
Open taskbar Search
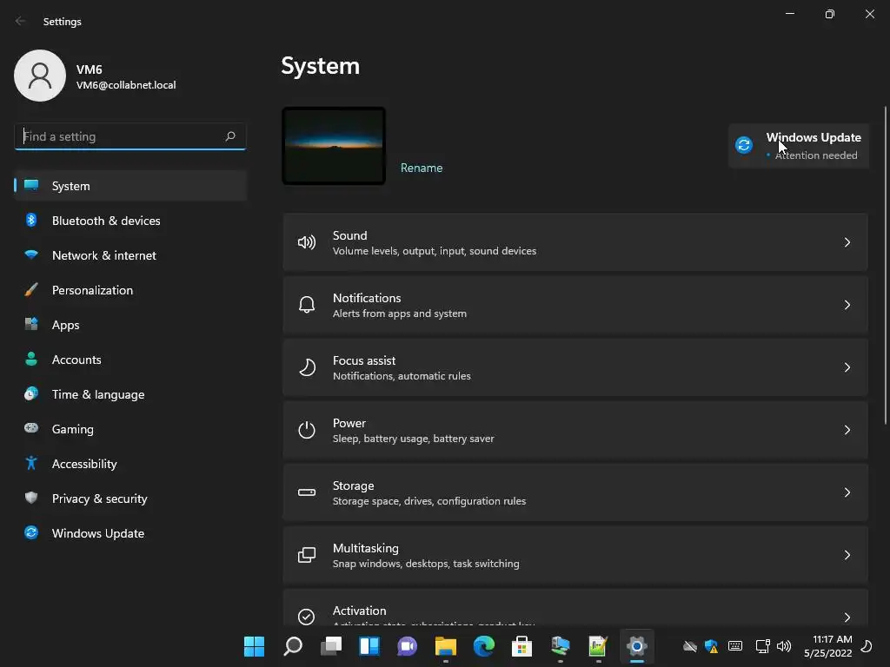coord(293,646)
